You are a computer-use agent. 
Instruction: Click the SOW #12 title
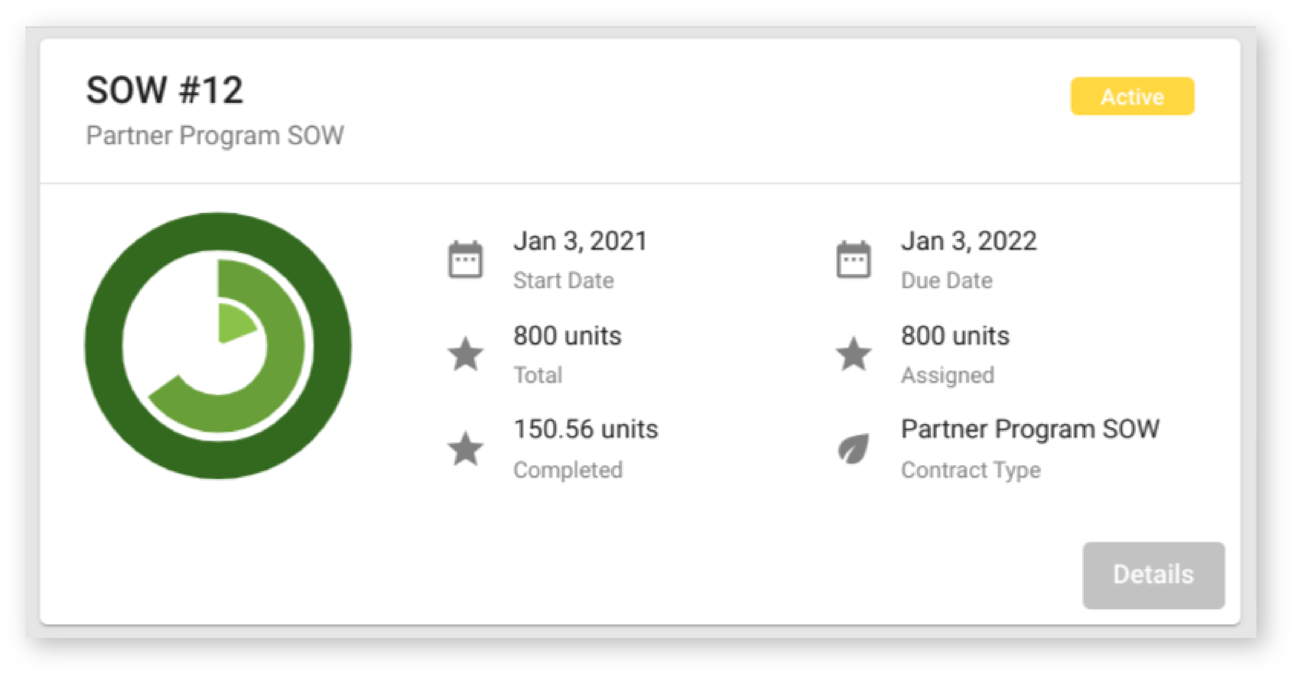point(164,91)
